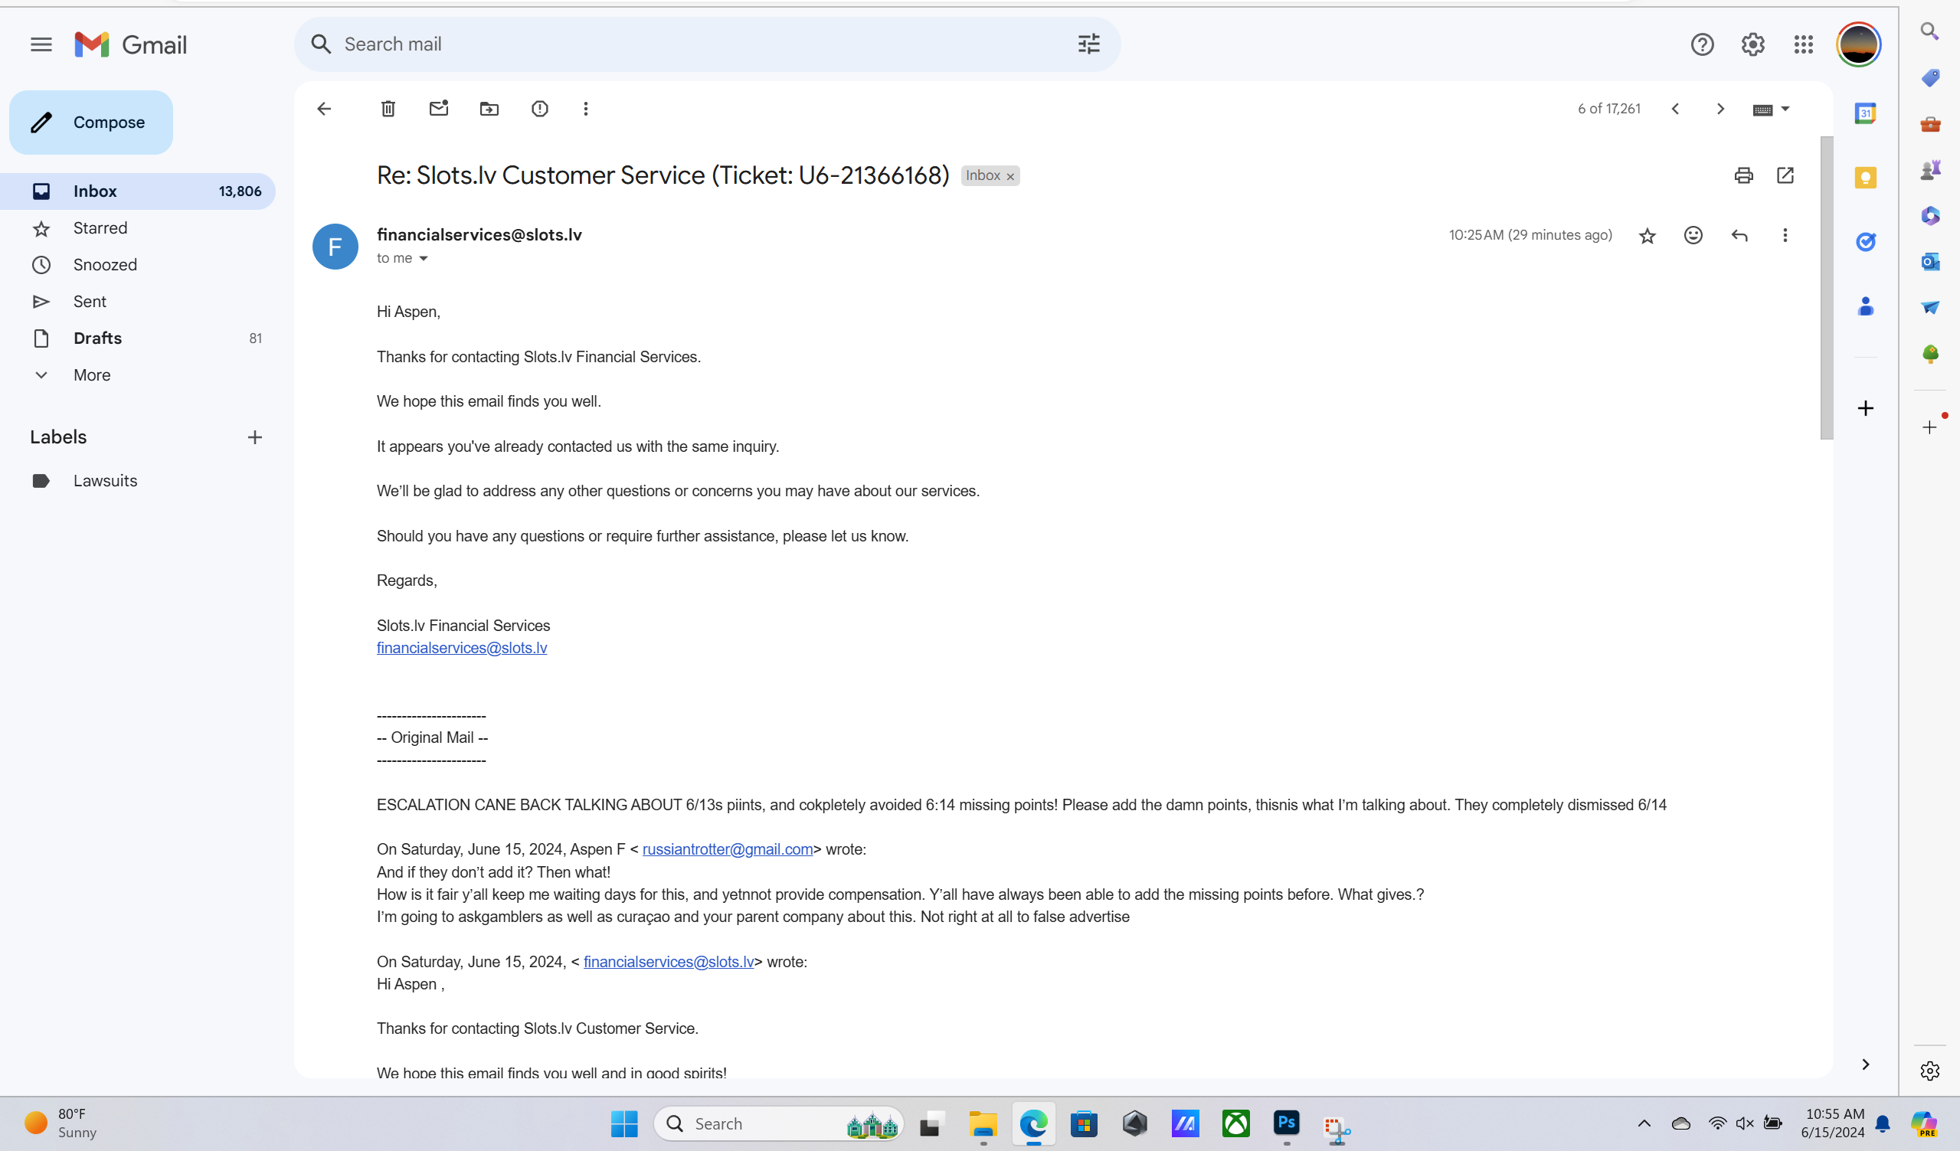This screenshot has width=1960, height=1151.
Task: Create a new label plus button
Action: click(254, 437)
